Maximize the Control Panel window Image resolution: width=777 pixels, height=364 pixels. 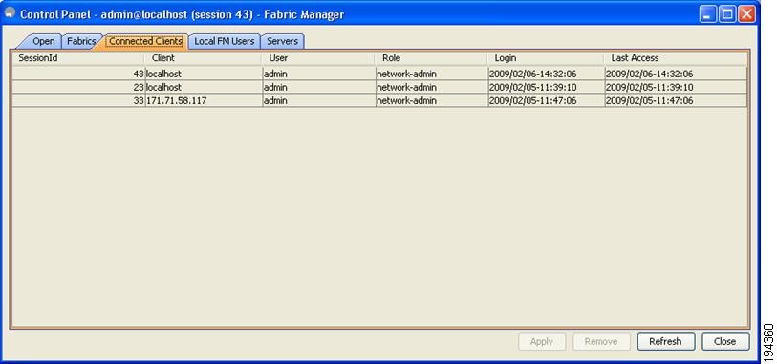tap(727, 14)
